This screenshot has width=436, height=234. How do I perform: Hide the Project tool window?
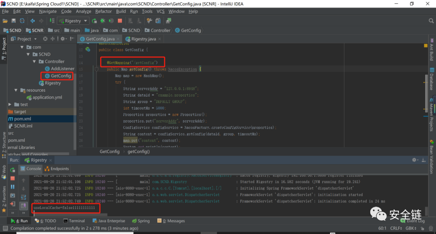click(72, 39)
